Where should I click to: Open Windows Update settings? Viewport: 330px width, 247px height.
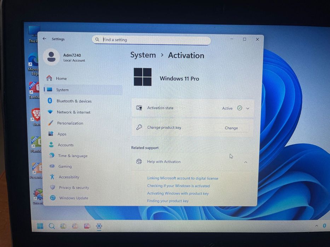(x=74, y=198)
